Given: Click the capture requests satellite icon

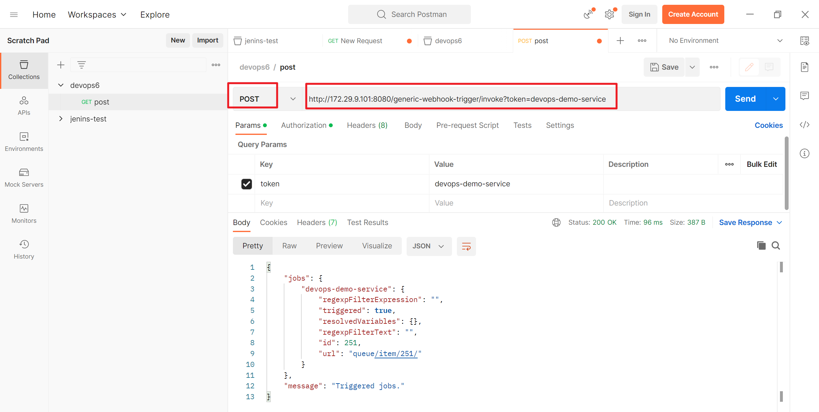Looking at the screenshot, I should [588, 14].
